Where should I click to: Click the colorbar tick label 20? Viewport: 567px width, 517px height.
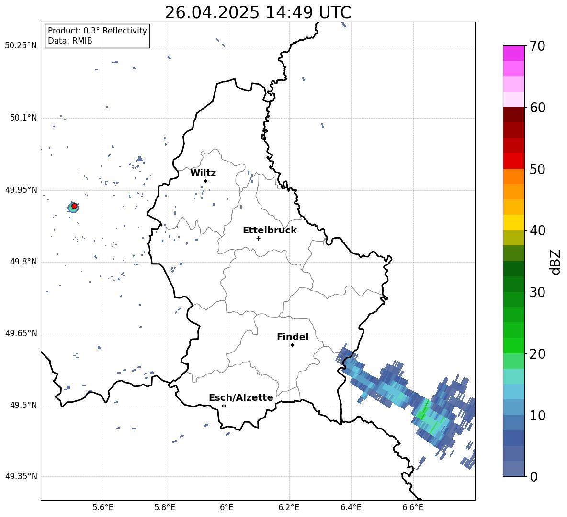(x=538, y=354)
